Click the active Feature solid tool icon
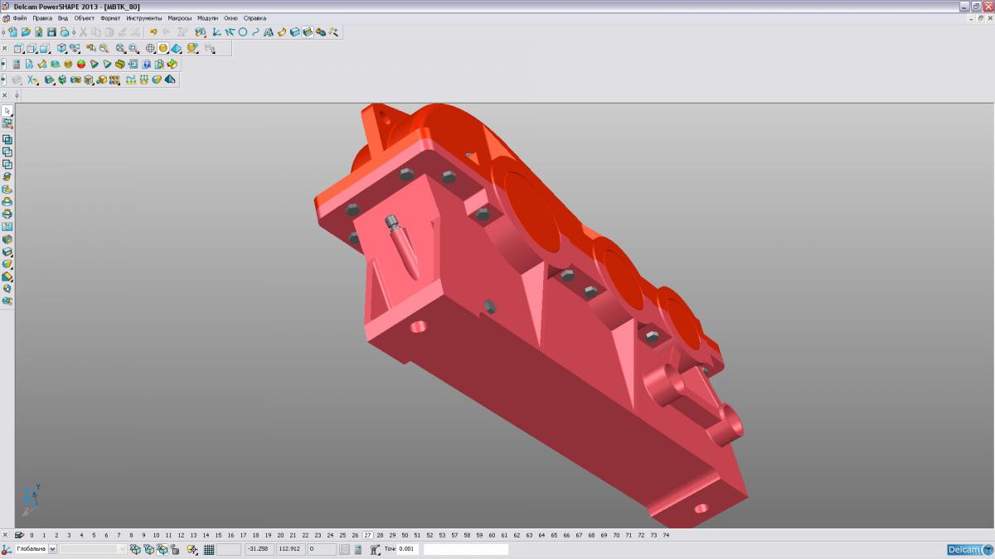Image resolution: width=995 pixels, height=559 pixels. 308,31
